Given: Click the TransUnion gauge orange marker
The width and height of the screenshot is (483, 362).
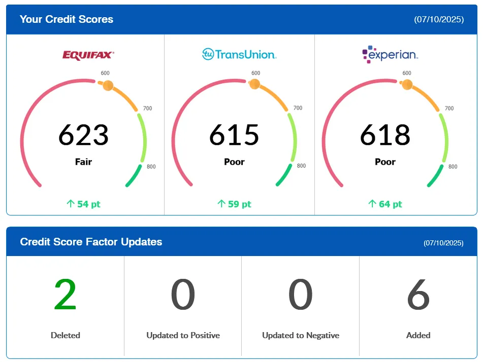Looking at the screenshot, I should coord(255,84).
